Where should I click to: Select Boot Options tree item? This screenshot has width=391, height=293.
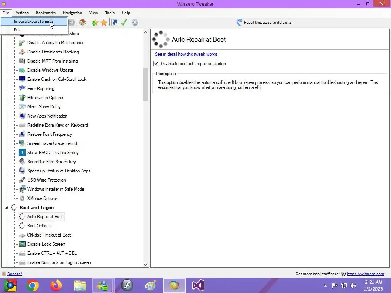39,226
